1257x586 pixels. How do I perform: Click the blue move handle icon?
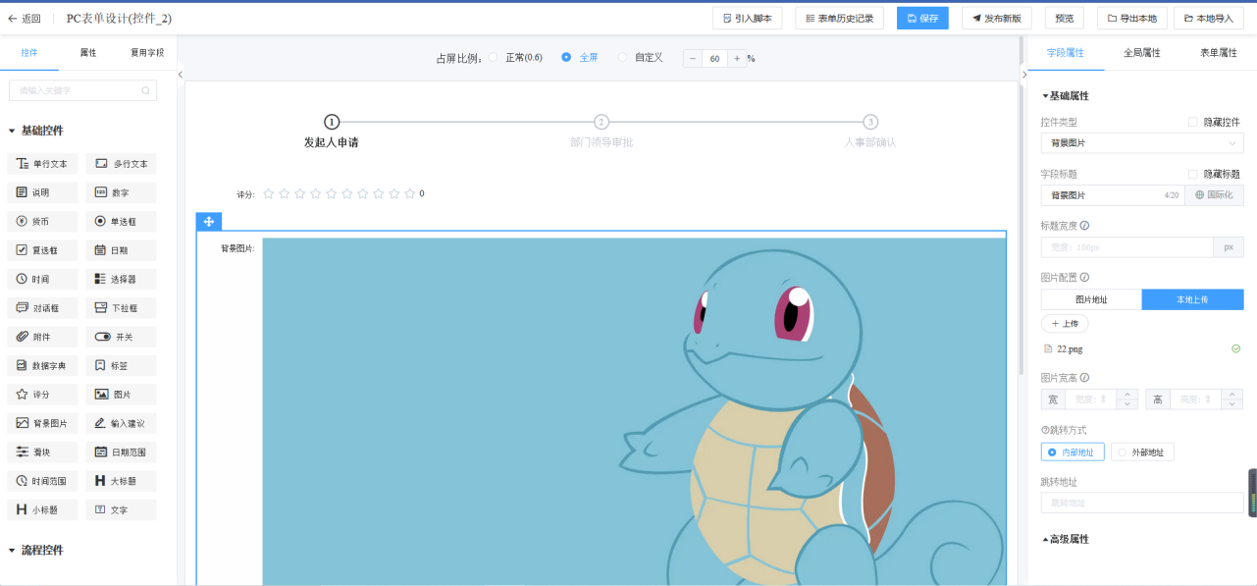[208, 222]
